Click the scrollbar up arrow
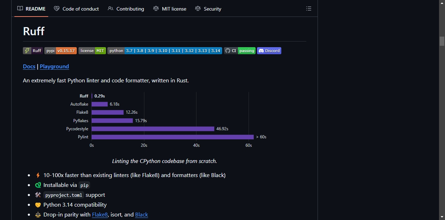Image resolution: width=445 pixels, height=220 pixels. [x=442, y=3]
